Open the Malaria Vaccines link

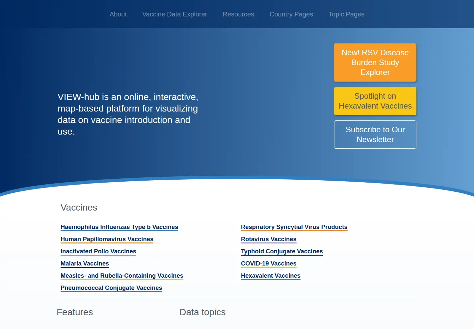pos(85,264)
